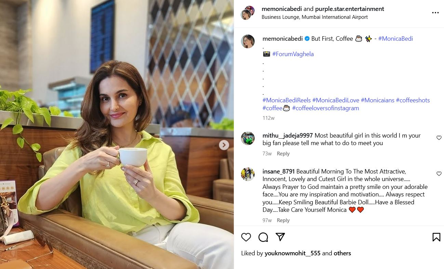The image size is (444, 269).
Task: Like insane_8791's comment heart
Action: click(439, 174)
